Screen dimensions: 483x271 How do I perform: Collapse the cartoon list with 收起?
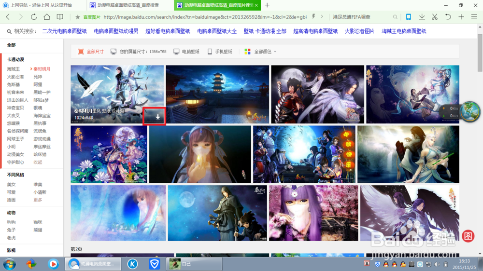click(38, 162)
